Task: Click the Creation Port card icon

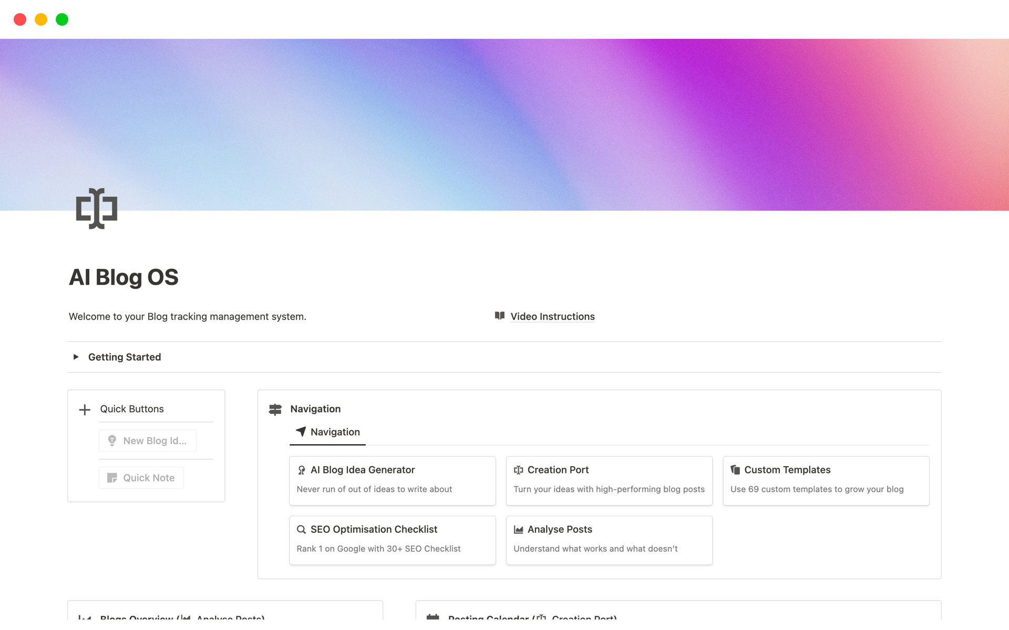Action: pyautogui.click(x=518, y=470)
